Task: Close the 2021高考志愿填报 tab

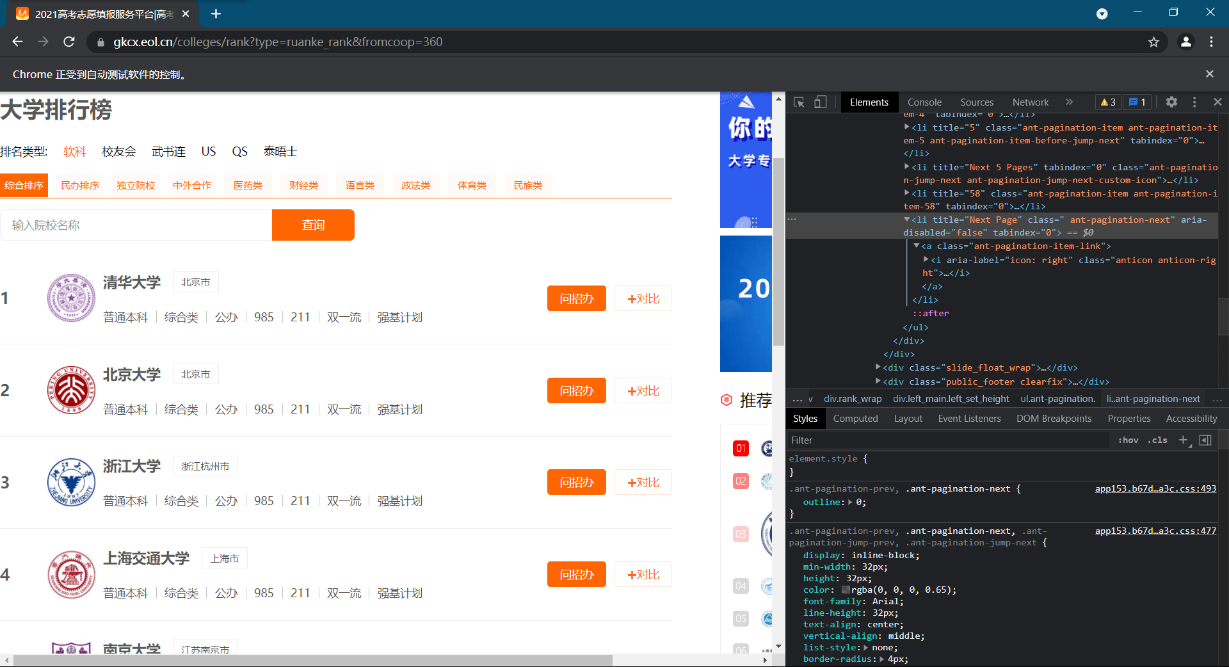Action: coord(186,13)
